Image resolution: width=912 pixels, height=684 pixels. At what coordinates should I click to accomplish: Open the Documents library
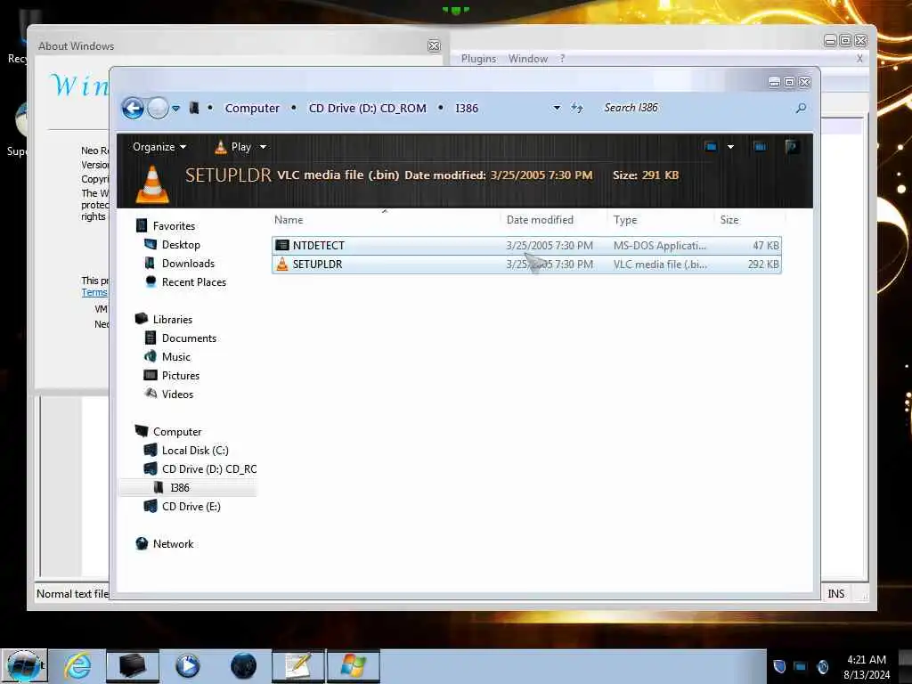pos(189,338)
